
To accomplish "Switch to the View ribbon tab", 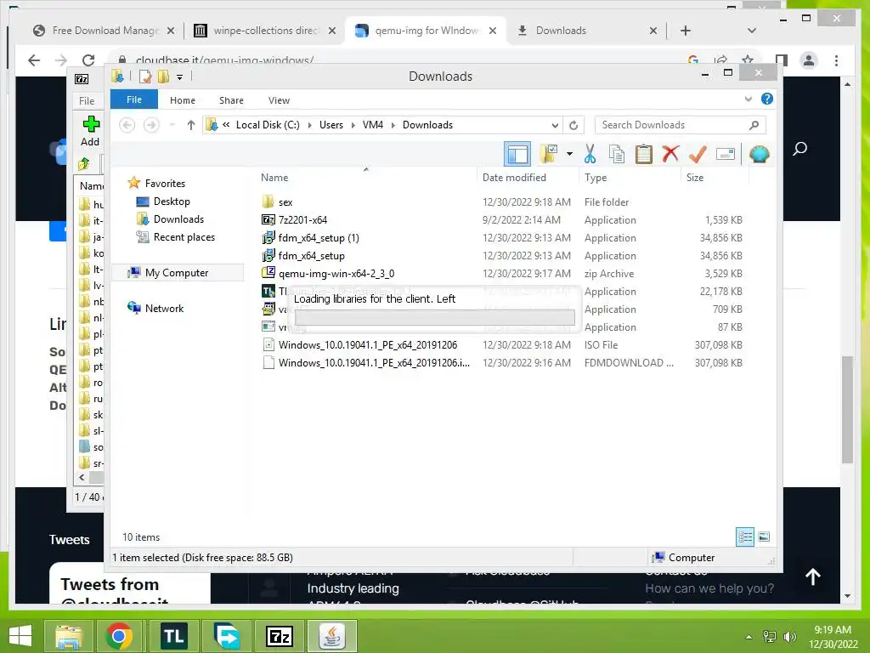I will [279, 100].
